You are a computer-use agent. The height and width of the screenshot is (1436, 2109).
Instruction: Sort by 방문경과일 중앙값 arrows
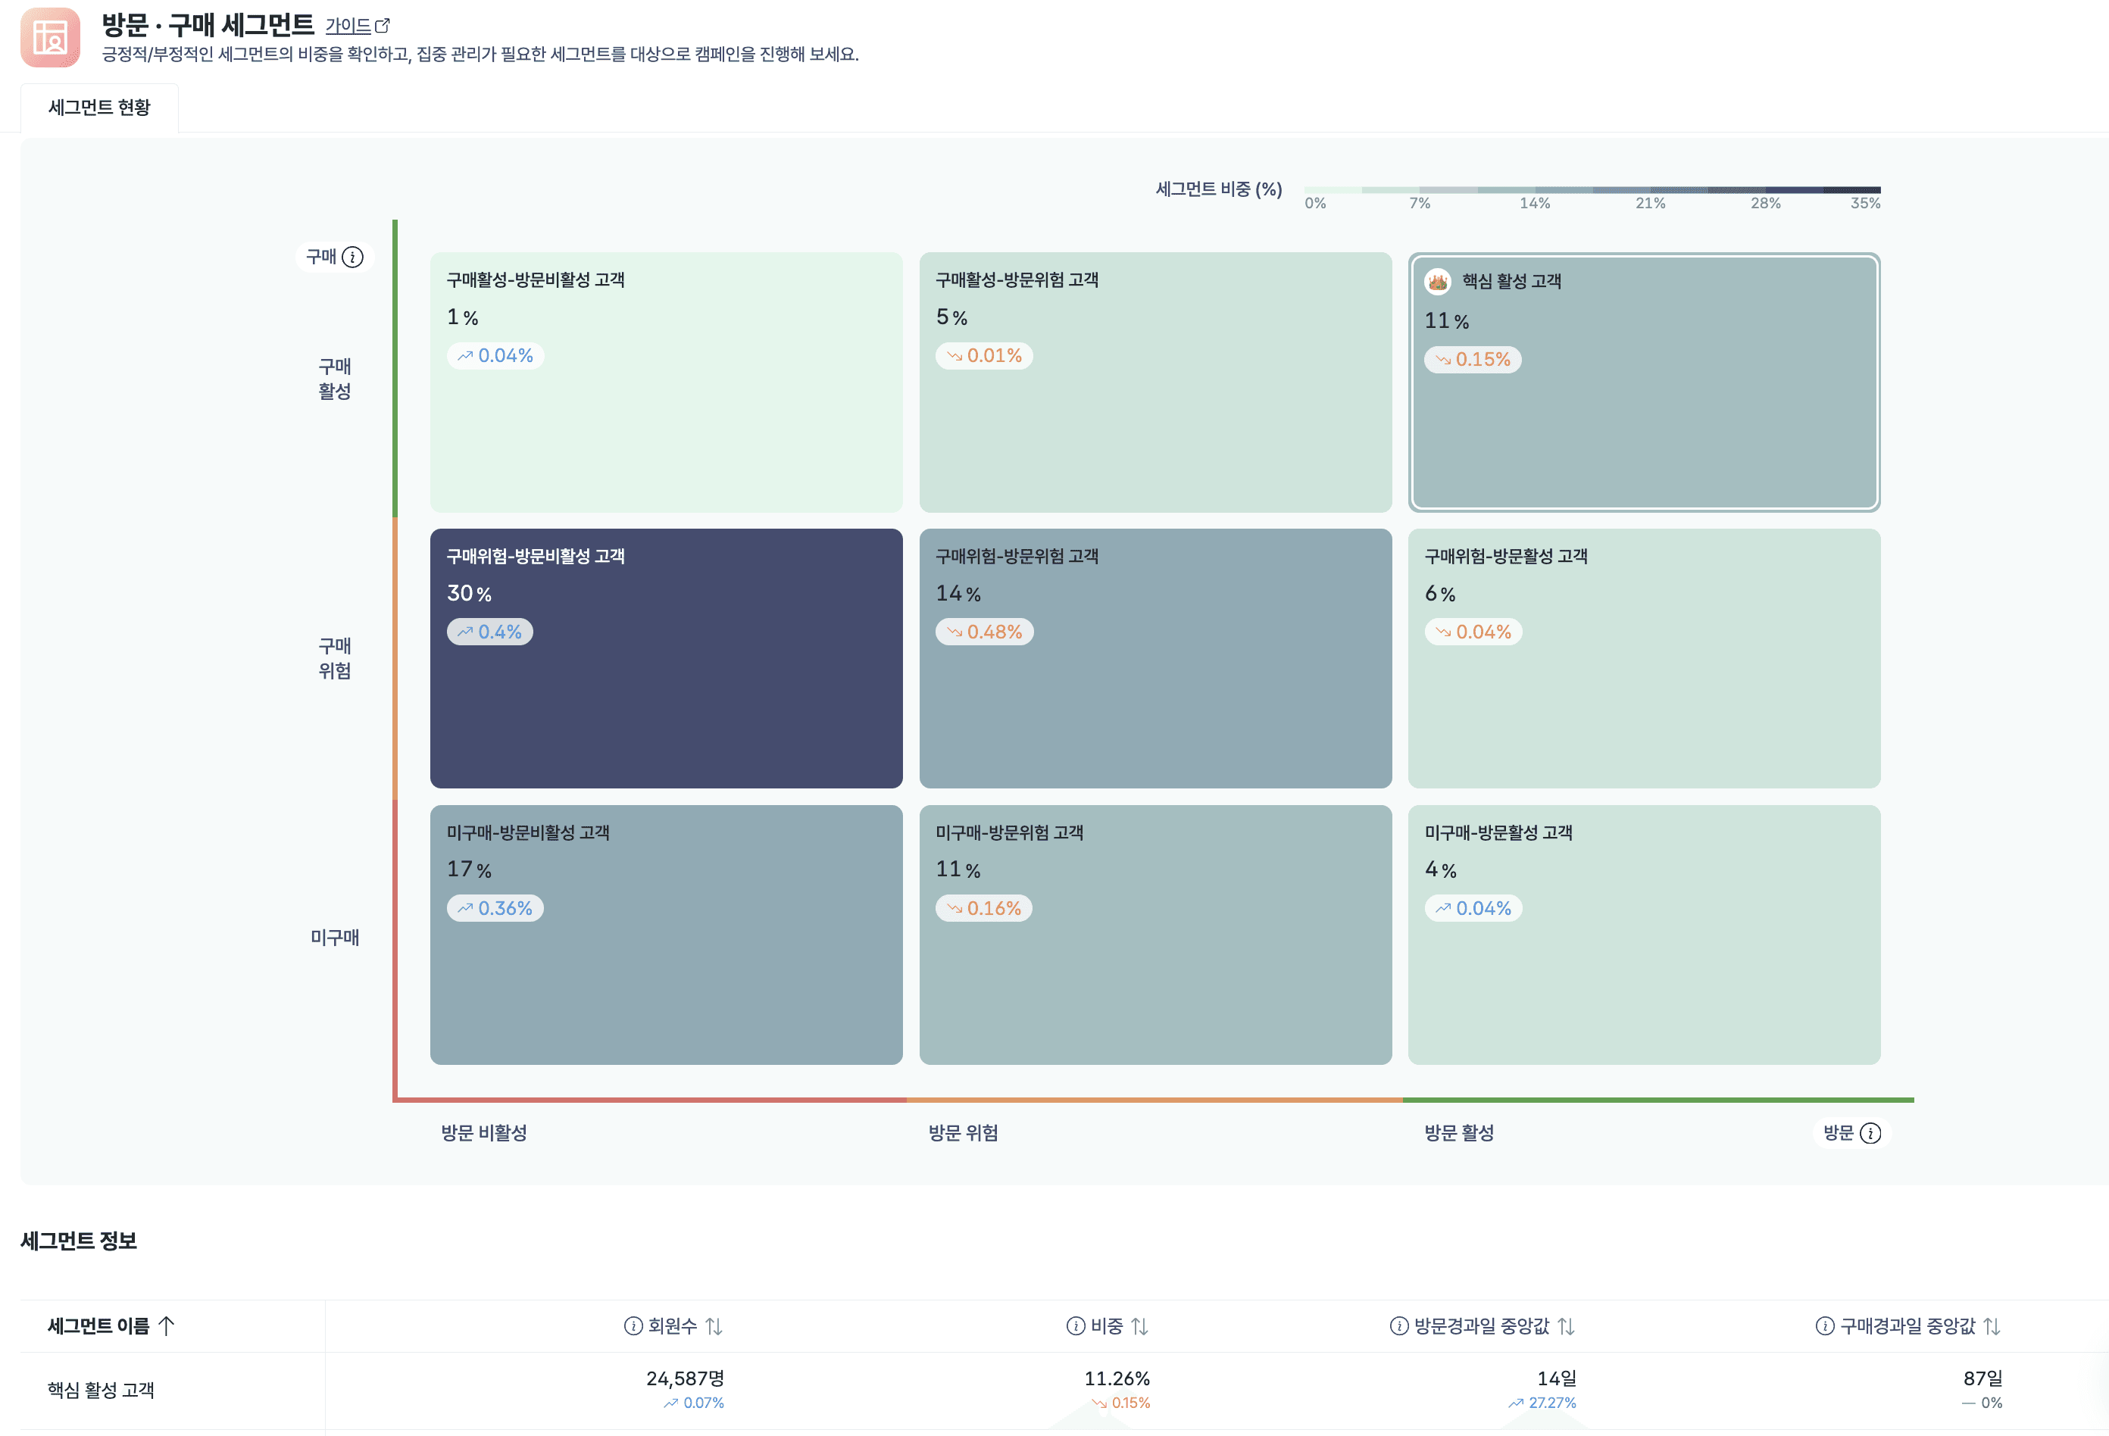(1567, 1326)
